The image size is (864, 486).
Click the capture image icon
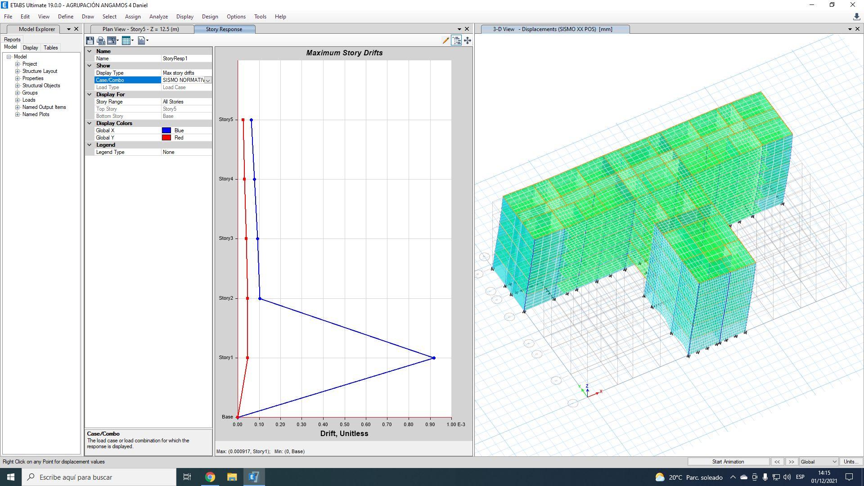(112, 40)
